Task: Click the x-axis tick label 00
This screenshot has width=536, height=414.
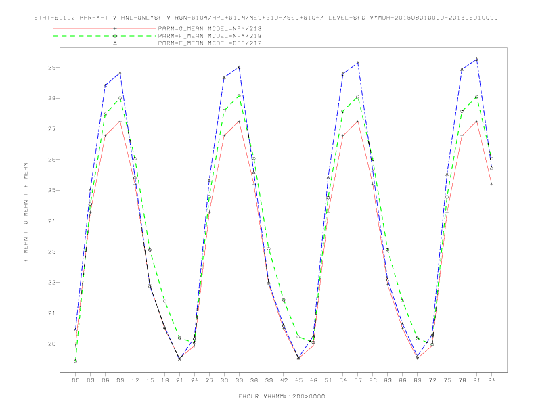Action: click(x=76, y=380)
